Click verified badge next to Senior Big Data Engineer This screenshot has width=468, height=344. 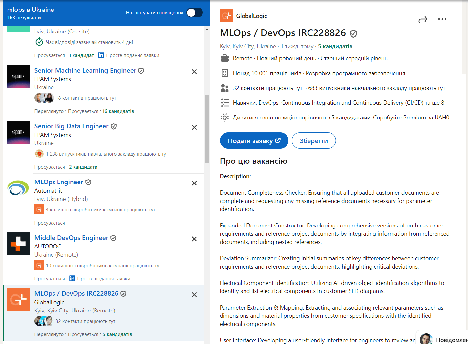114,126
